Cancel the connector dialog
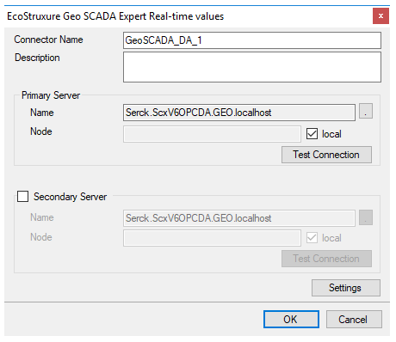Viewport: 396px width, 342px height. (x=354, y=320)
